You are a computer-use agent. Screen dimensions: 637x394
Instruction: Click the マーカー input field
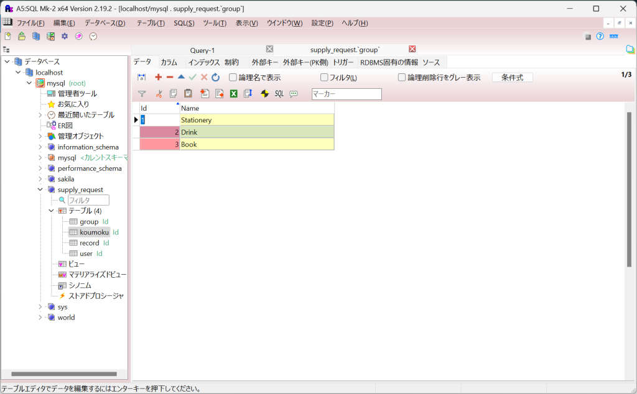(346, 94)
